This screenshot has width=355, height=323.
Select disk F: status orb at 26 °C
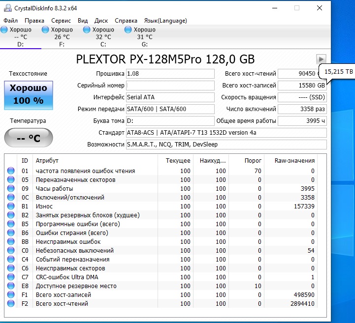tap(46, 29)
